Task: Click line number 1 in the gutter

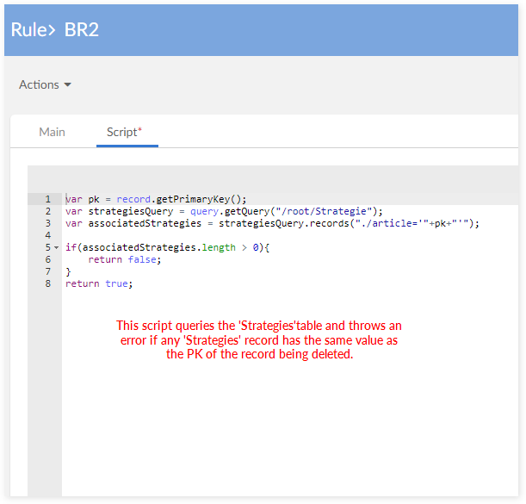Action: tap(48, 199)
